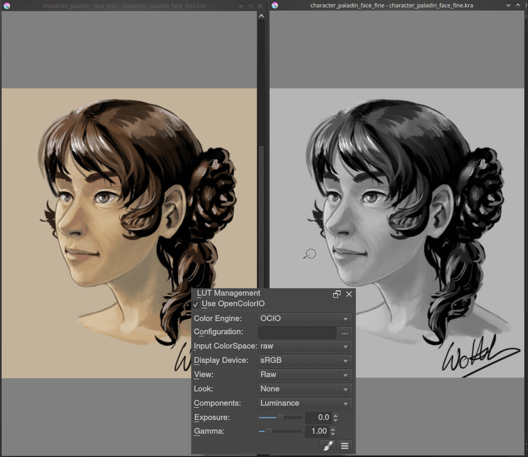Click the Exposure spin-up arrow
528x457 pixels.
tap(335, 415)
